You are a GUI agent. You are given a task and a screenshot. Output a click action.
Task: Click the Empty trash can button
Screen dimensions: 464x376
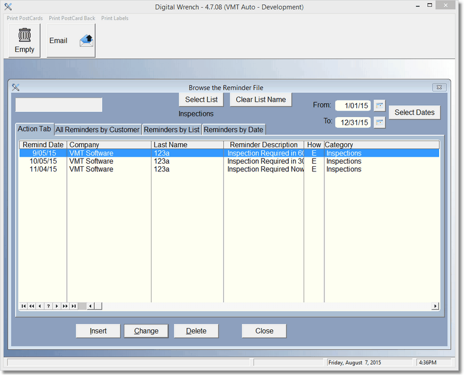(24, 40)
